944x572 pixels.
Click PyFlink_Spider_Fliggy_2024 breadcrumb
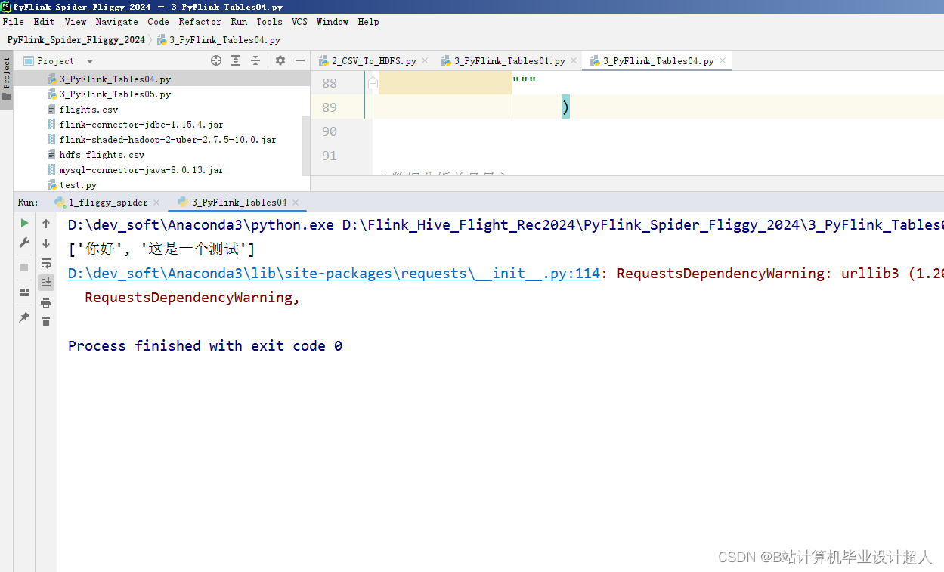tap(76, 40)
